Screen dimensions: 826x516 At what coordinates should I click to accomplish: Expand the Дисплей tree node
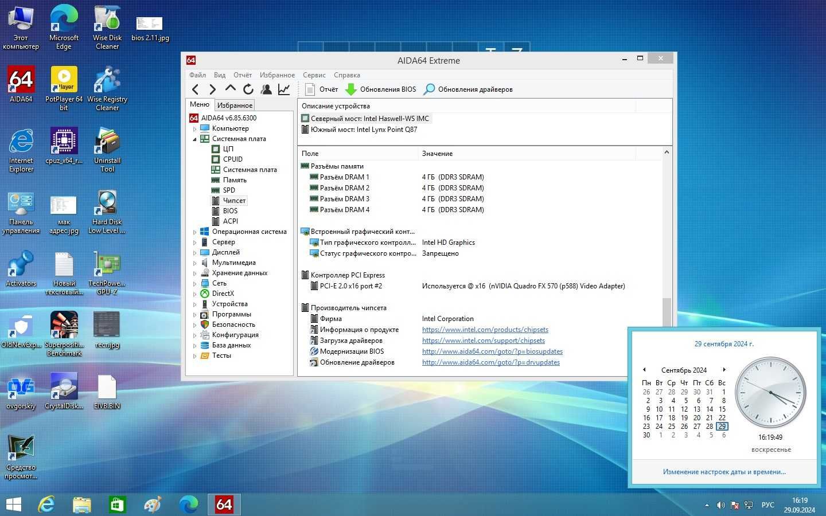pos(194,252)
